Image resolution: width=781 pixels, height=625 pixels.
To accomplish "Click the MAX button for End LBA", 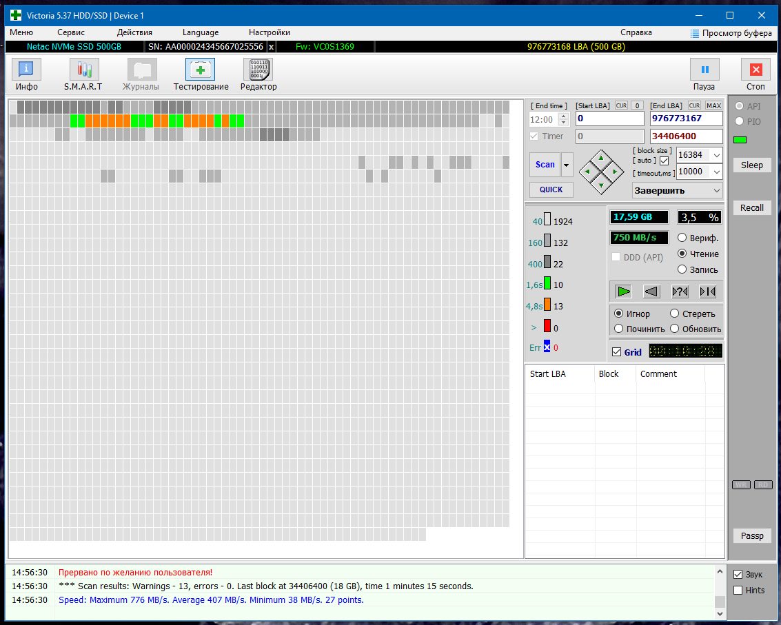I will (x=713, y=105).
